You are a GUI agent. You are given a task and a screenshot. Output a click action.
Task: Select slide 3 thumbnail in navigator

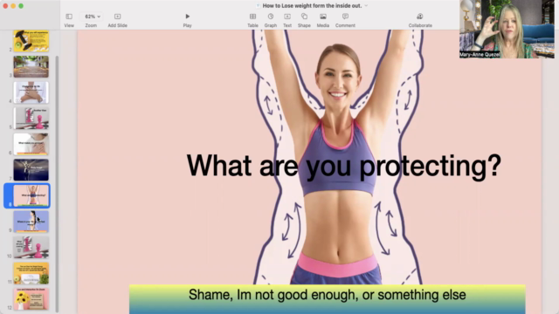coord(31,66)
